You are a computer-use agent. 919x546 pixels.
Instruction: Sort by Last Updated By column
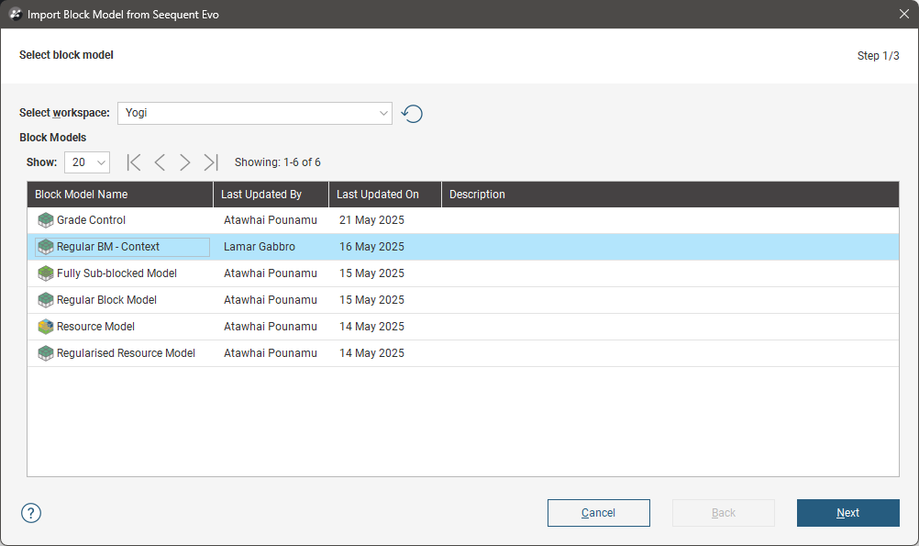point(271,195)
